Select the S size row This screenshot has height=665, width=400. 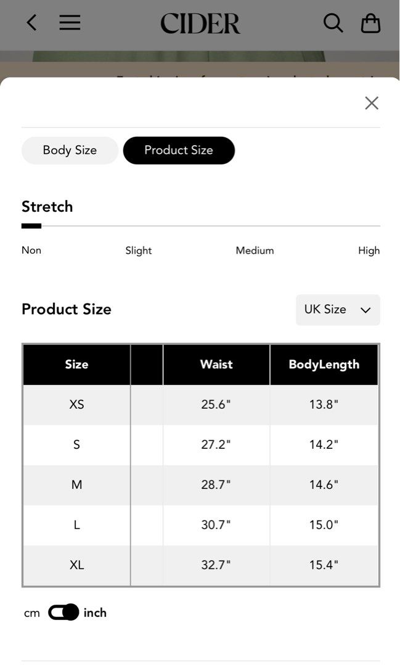point(76,445)
